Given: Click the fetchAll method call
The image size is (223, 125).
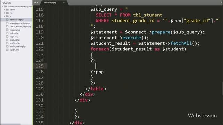Looking at the screenshot, I should pyautogui.click(x=181, y=43).
